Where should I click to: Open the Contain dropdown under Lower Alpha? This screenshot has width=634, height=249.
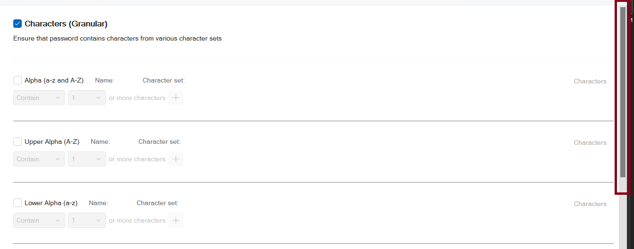[39, 220]
